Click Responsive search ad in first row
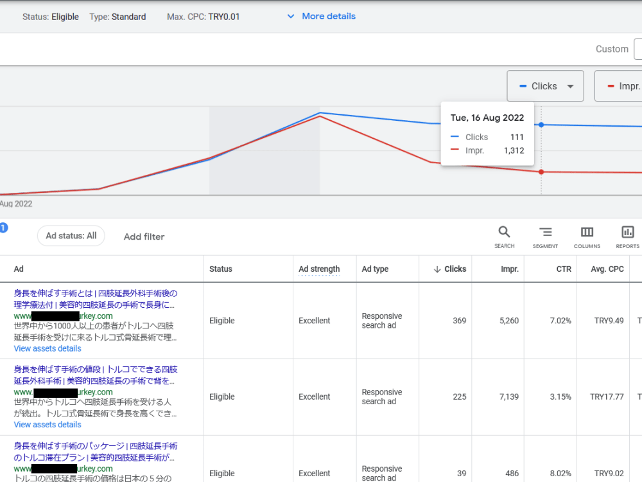Viewport: 642px width, 482px height. click(381, 321)
